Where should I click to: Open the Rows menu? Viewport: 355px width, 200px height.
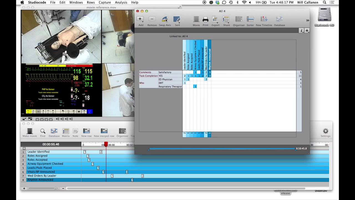coord(91,2)
